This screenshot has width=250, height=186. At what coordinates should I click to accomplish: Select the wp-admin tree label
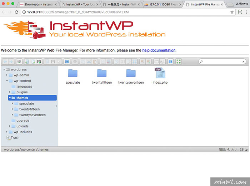pyautogui.click(x=21, y=75)
